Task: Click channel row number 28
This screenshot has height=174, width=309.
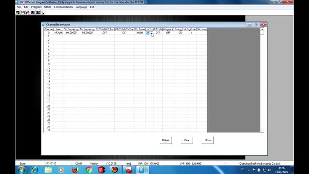Action: tap(49, 130)
